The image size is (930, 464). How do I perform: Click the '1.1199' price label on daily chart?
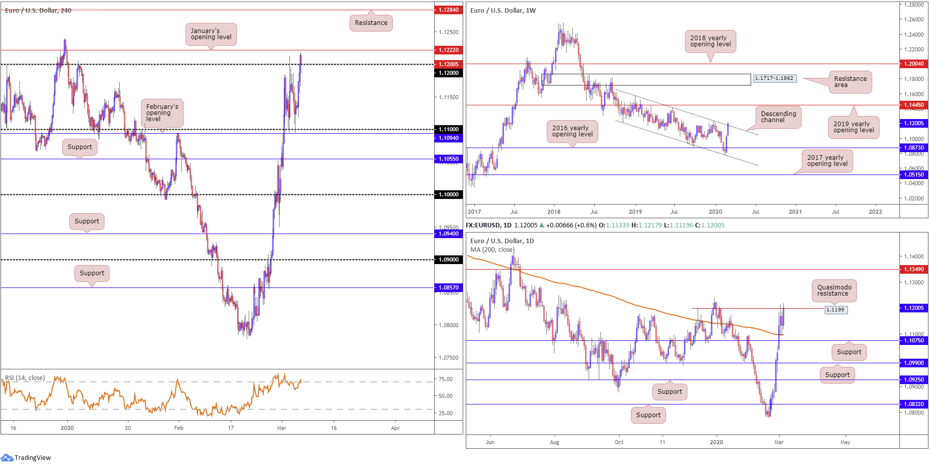[835, 309]
